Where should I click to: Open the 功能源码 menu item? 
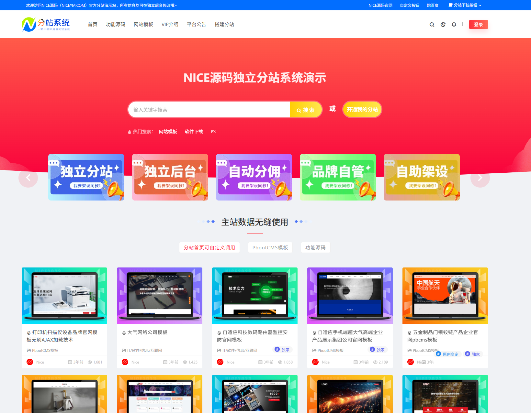(116, 25)
